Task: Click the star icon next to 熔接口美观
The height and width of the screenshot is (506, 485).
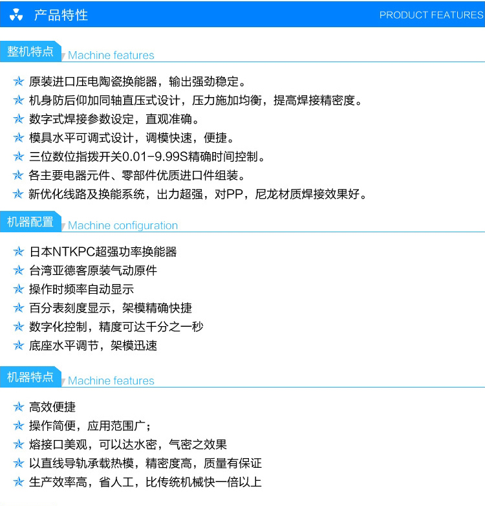Action: [18, 445]
